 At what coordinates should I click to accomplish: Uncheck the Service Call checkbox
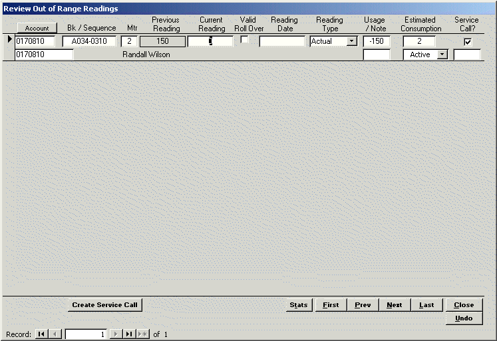tap(467, 41)
